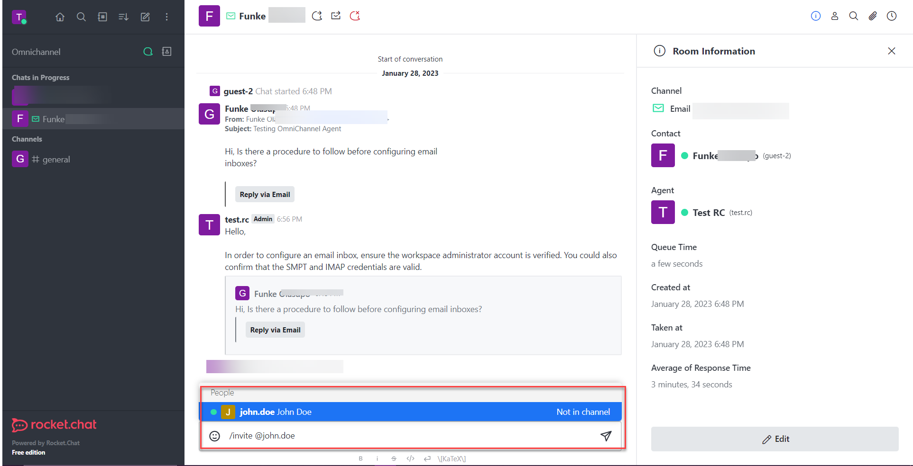913x466 pixels.
Task: Open Chat History clock icon
Action: coord(892,16)
